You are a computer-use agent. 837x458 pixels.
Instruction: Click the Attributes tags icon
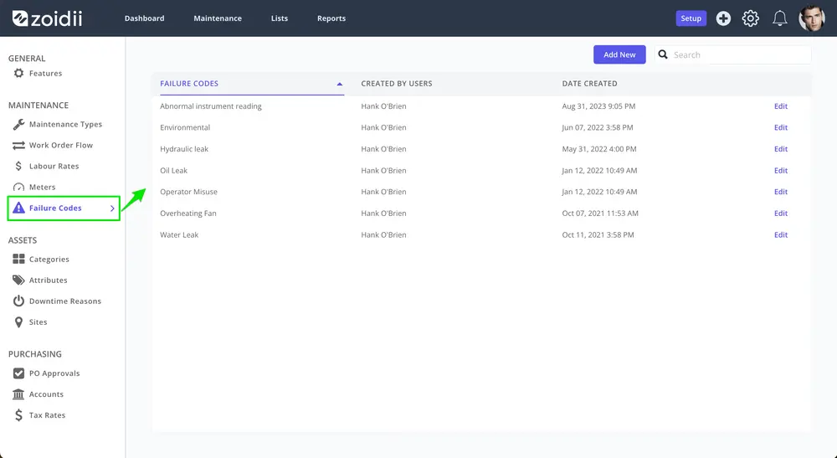pos(18,280)
